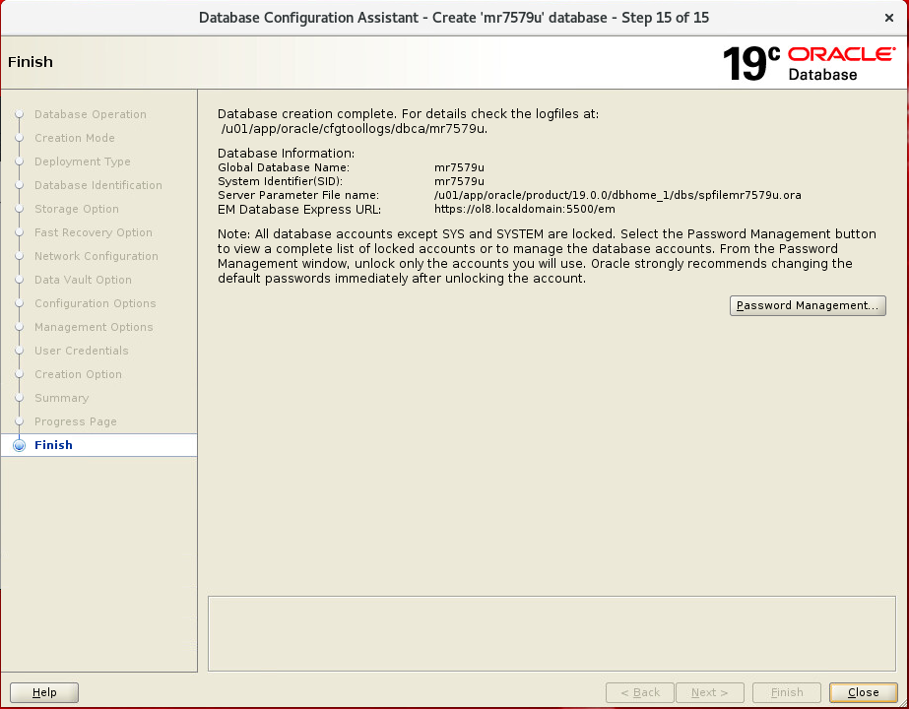Select the Database Identification step
The image size is (909, 709).
[98, 185]
